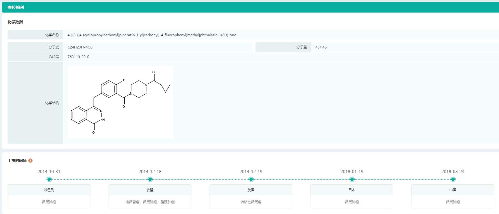Open the 以色列 timeline card header
499x214 pixels.
tap(49, 190)
